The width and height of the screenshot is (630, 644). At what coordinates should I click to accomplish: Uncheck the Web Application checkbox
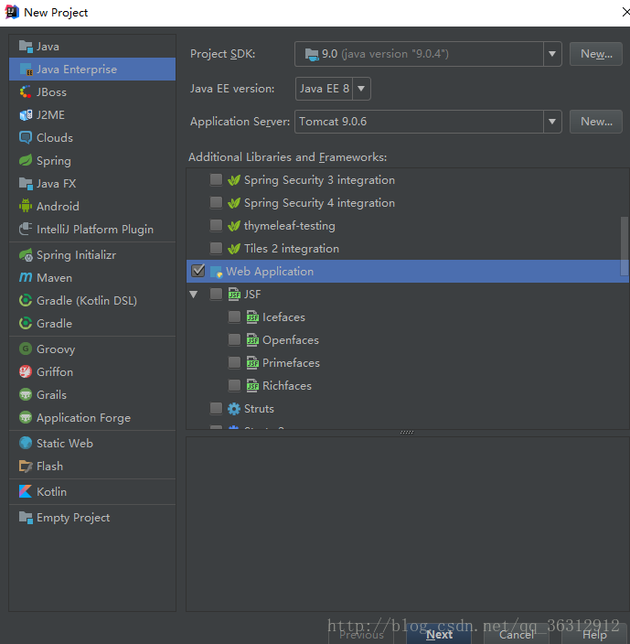click(x=198, y=271)
